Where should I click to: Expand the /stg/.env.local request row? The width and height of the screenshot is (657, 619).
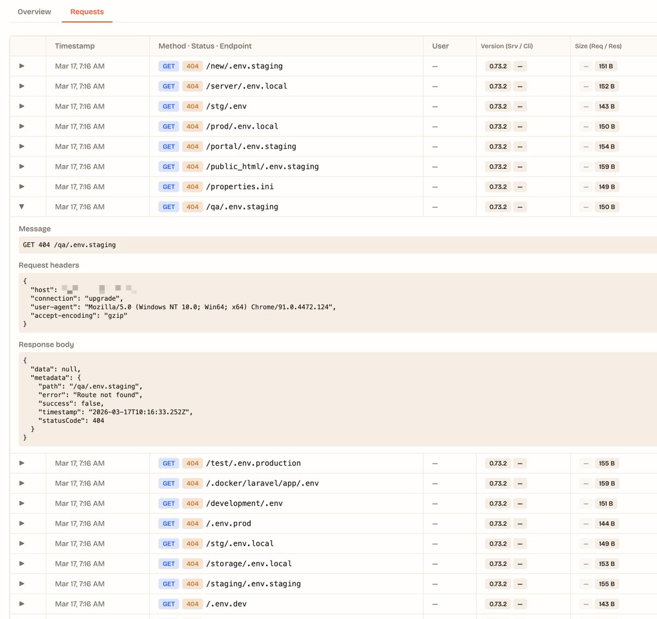coord(22,543)
